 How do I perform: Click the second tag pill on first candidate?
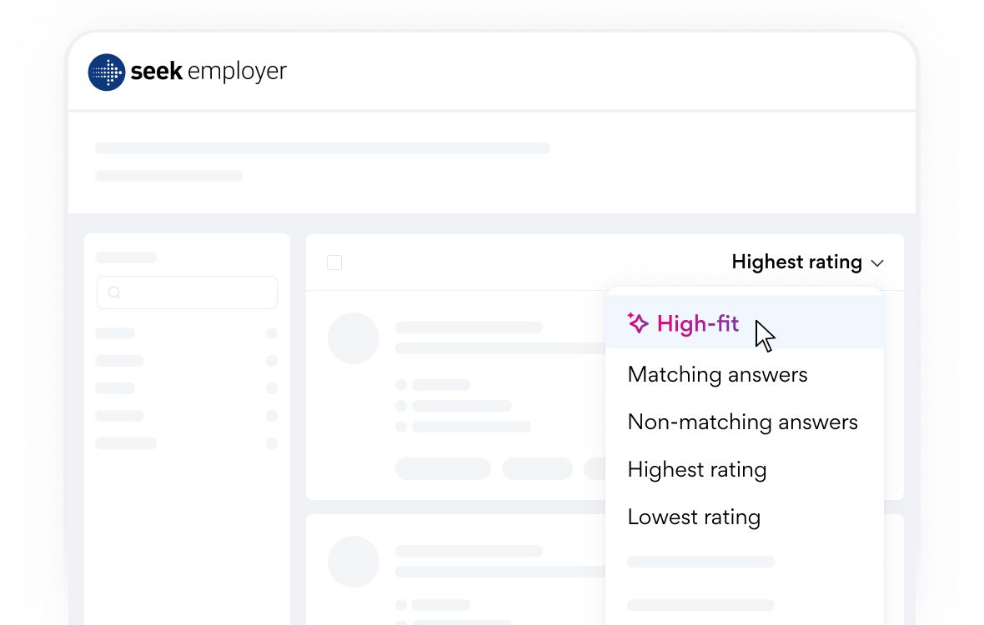(x=537, y=468)
